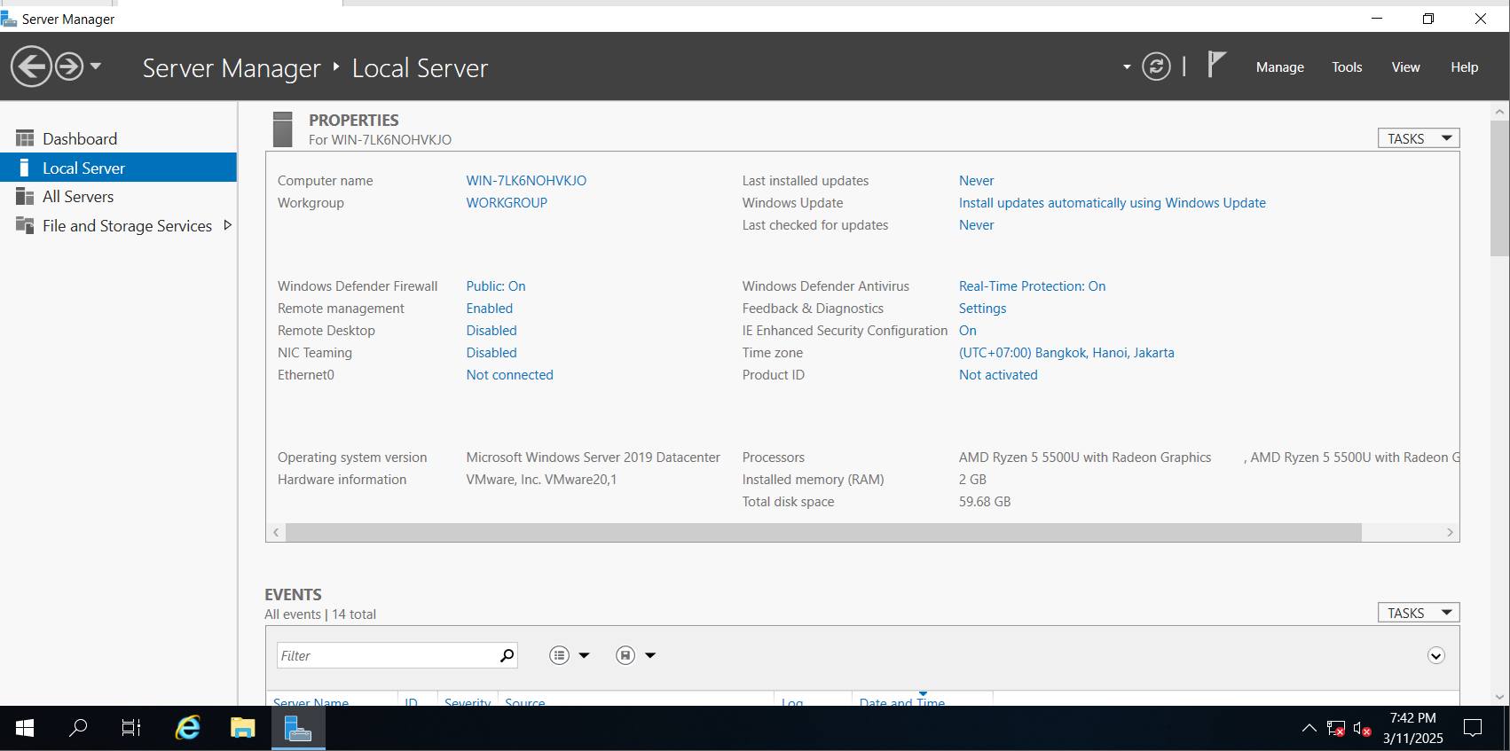The height and width of the screenshot is (751, 1510).
Task: Click IE Enhanced Security Configuration On link
Action: 967,331
